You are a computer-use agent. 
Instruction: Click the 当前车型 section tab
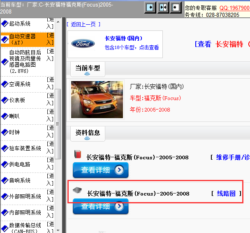tap(88, 69)
